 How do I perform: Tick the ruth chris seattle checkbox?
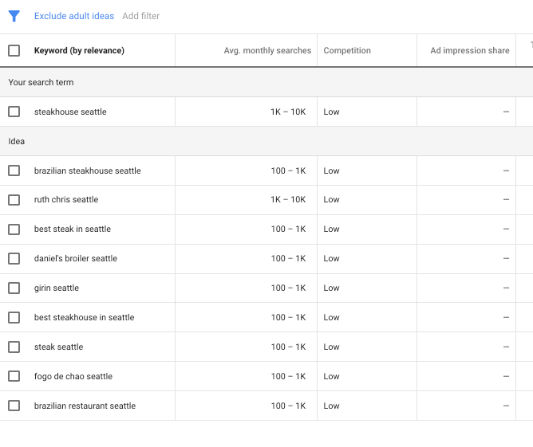coord(14,200)
